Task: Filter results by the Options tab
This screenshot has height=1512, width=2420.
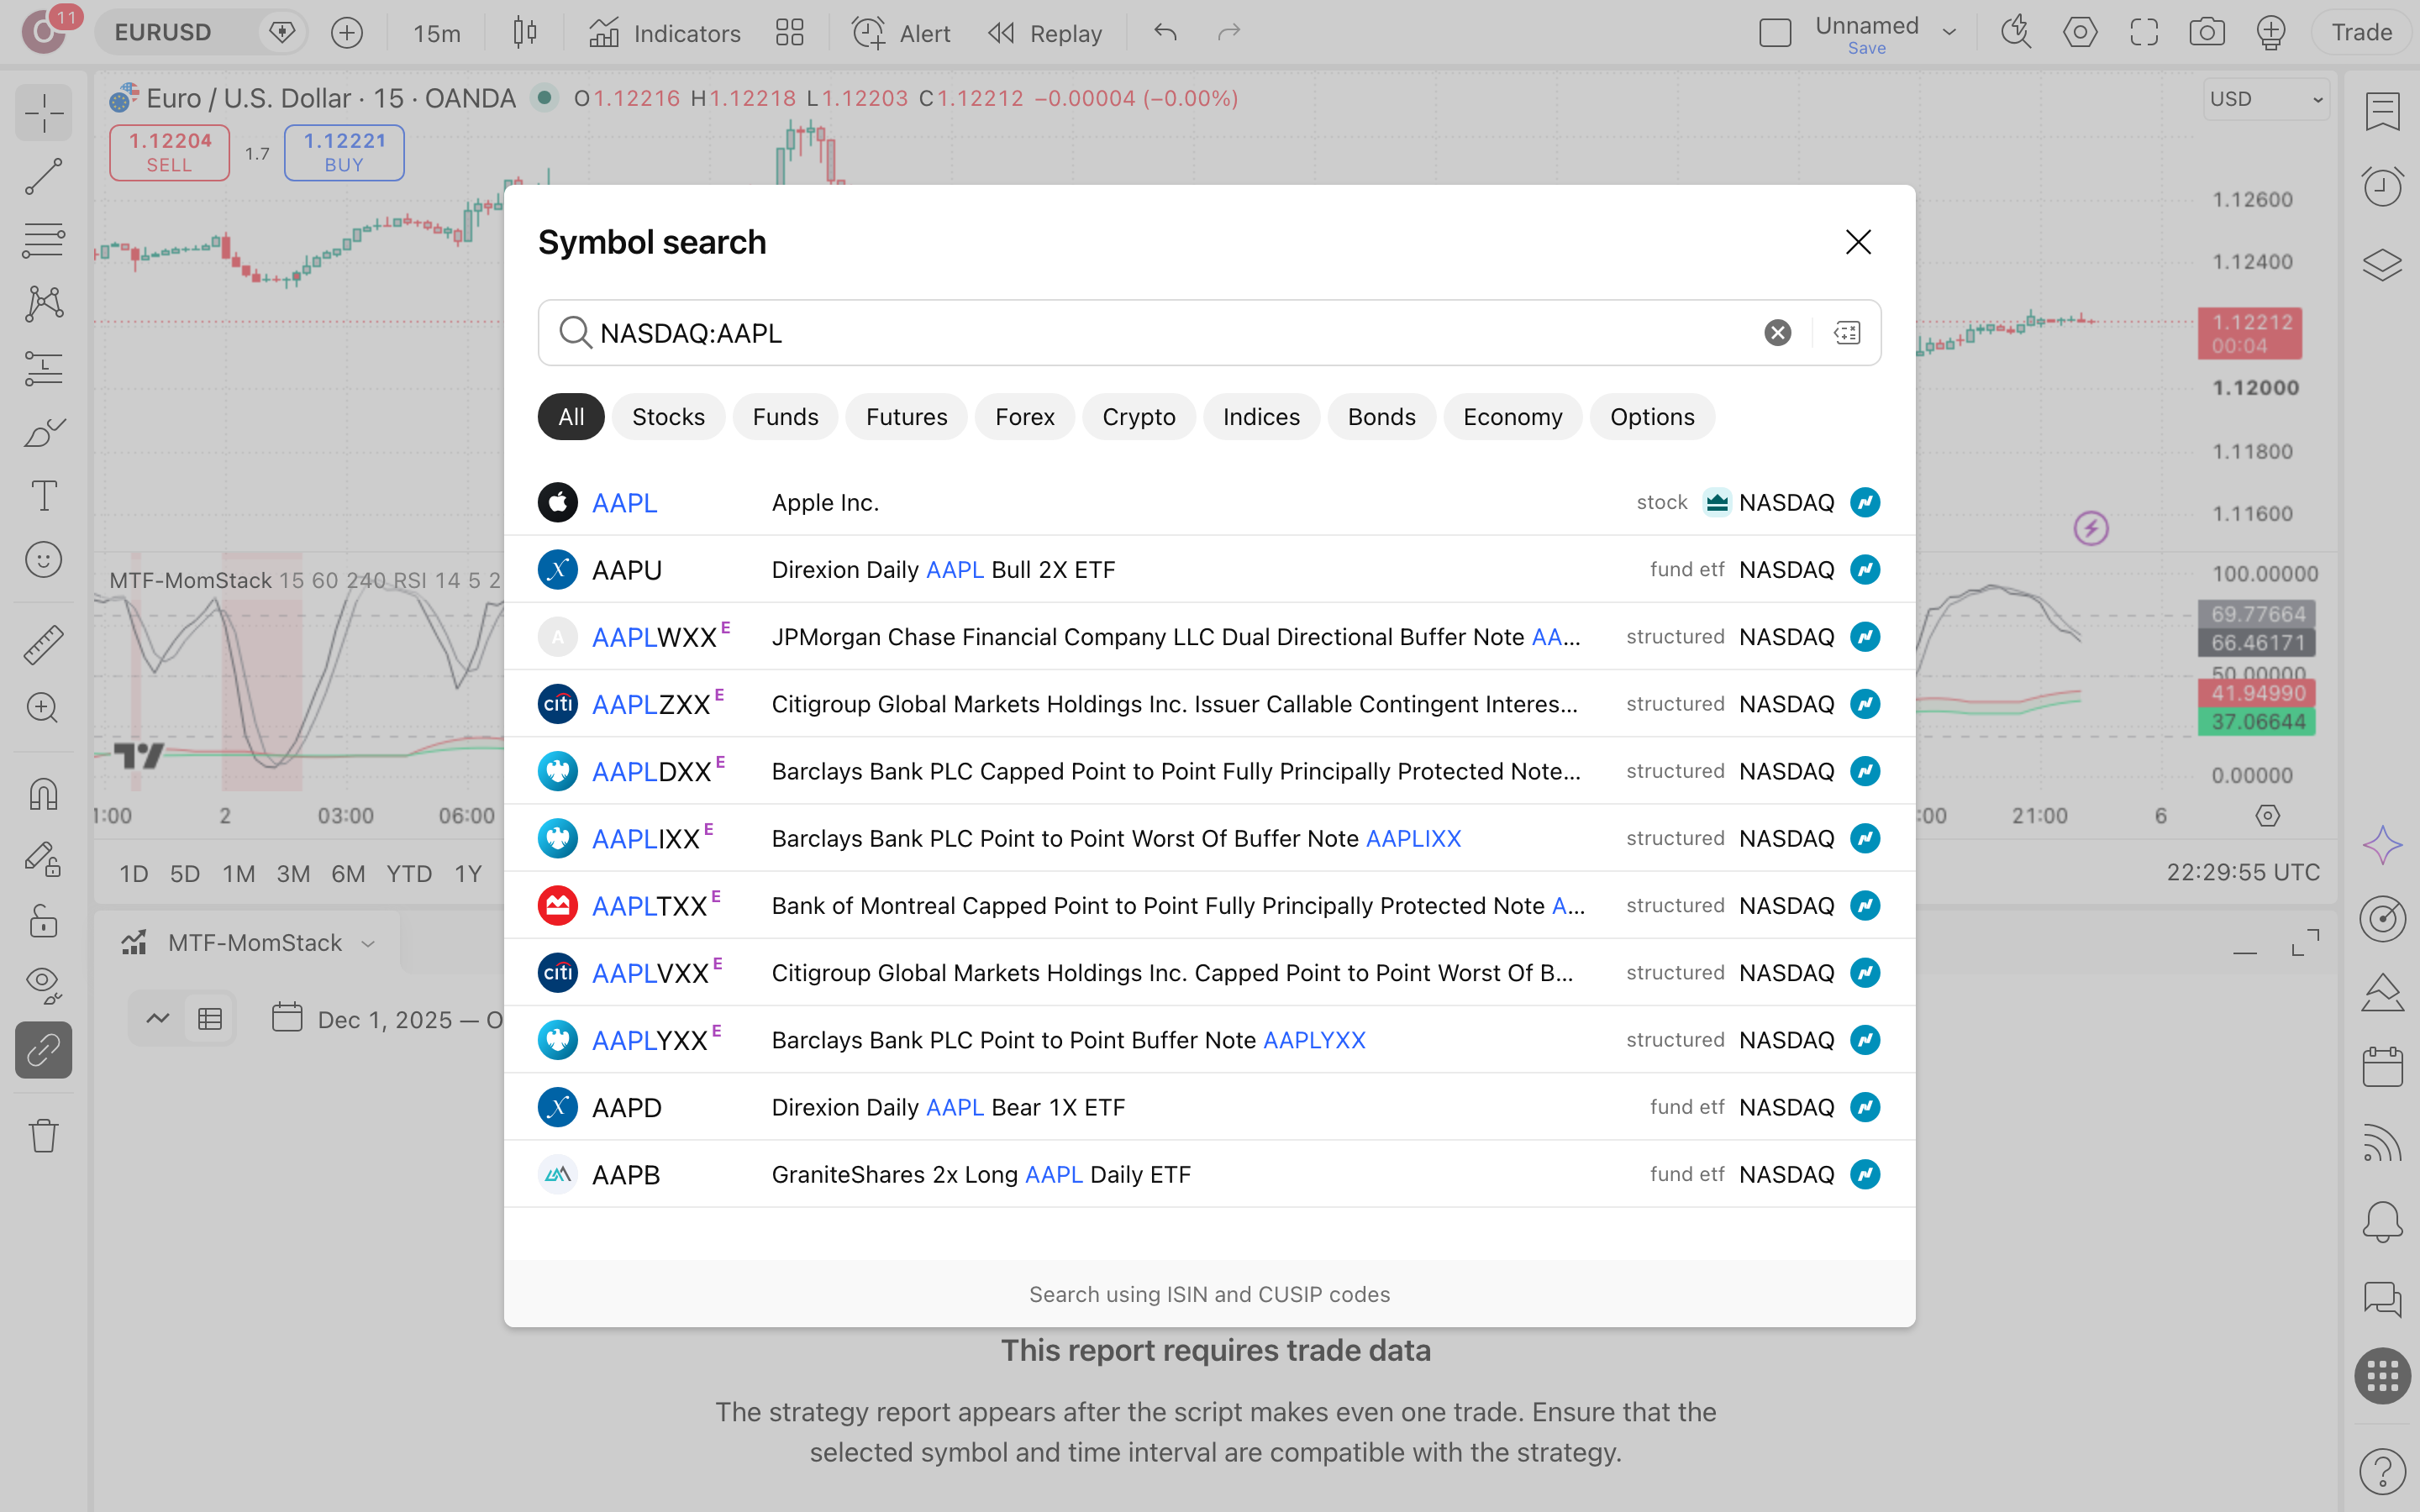Action: (1652, 417)
